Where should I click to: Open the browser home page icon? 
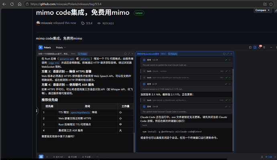(x=20, y=4)
